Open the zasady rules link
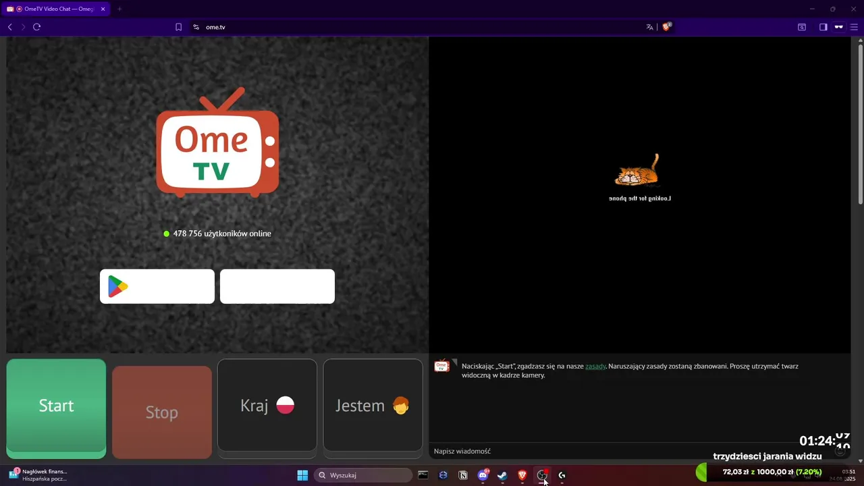Screen dimensions: 864x486 [595, 367]
